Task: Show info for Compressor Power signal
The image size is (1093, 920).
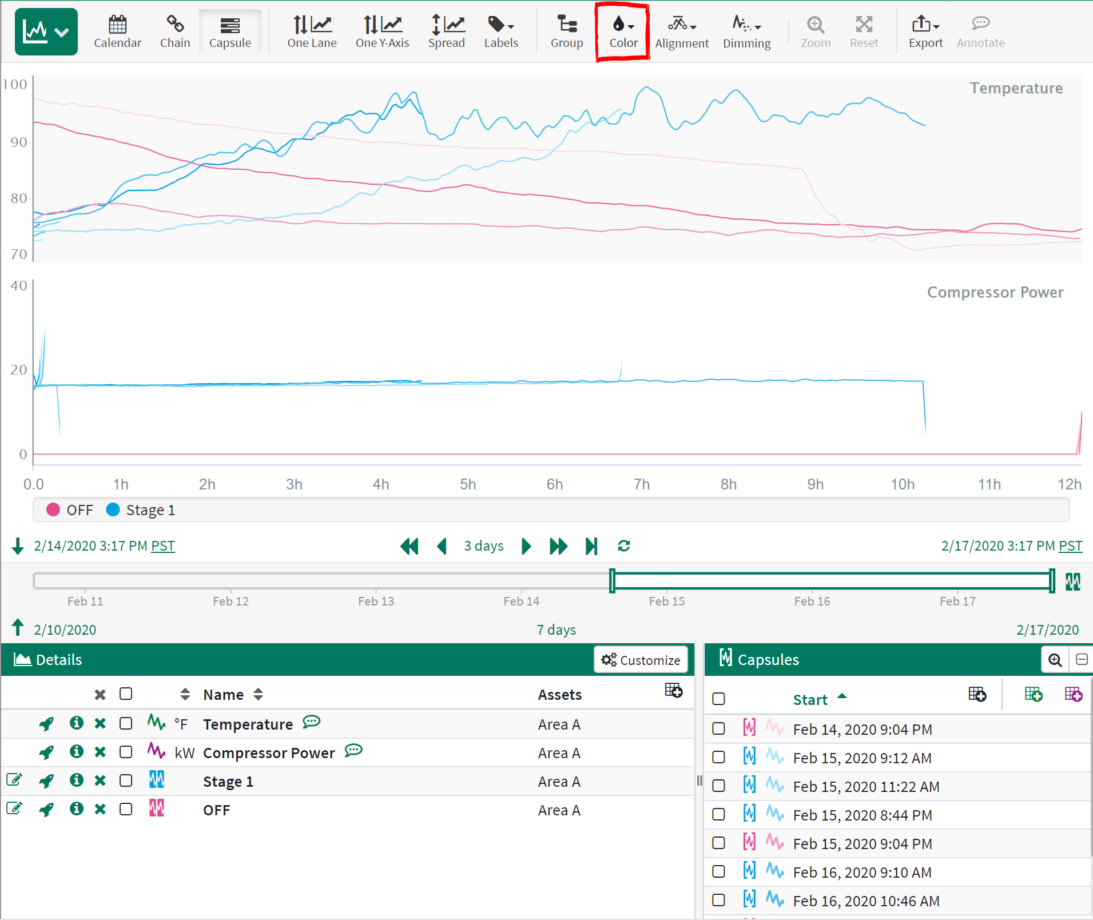Action: [x=76, y=752]
